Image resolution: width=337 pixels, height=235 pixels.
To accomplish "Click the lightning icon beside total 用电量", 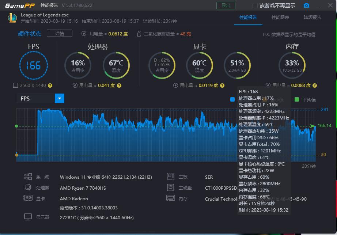I will pyautogui.click(x=84, y=34).
